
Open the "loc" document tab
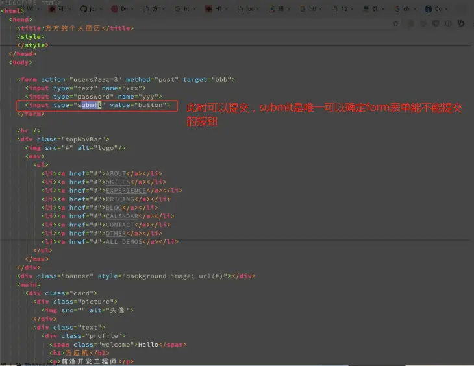[246, 9]
